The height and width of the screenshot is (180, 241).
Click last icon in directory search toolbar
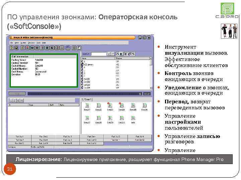click(133, 54)
